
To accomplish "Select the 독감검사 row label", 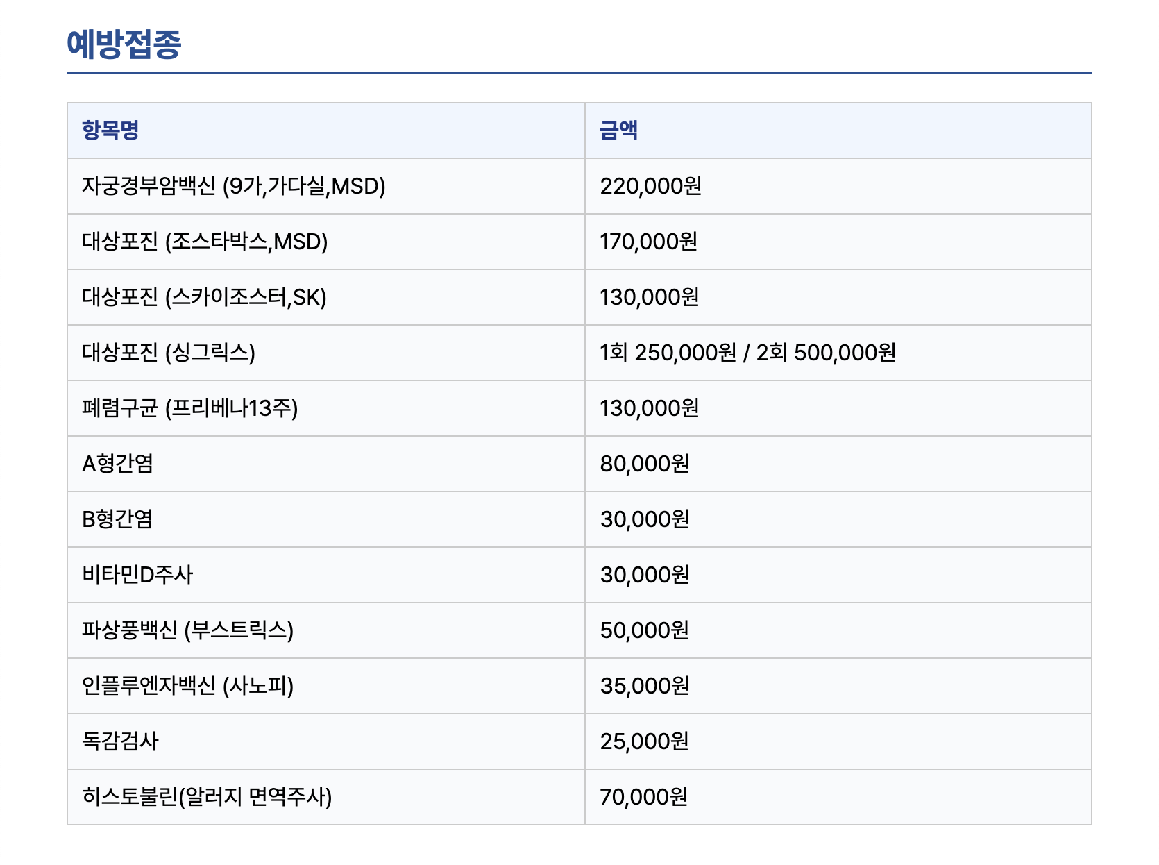I will click(120, 741).
